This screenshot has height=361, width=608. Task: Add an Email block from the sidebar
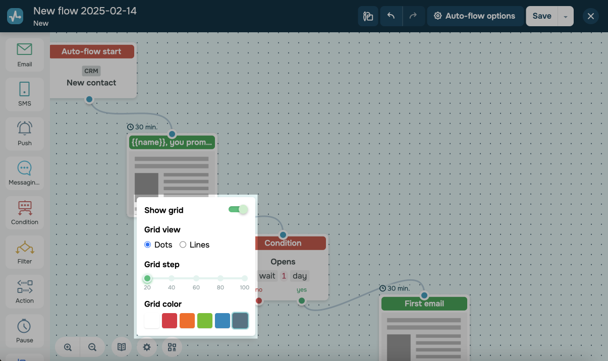point(24,54)
